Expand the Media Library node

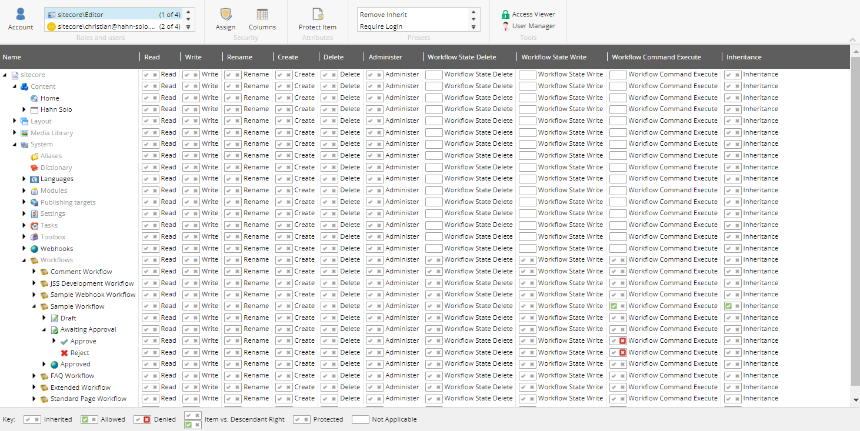click(15, 133)
